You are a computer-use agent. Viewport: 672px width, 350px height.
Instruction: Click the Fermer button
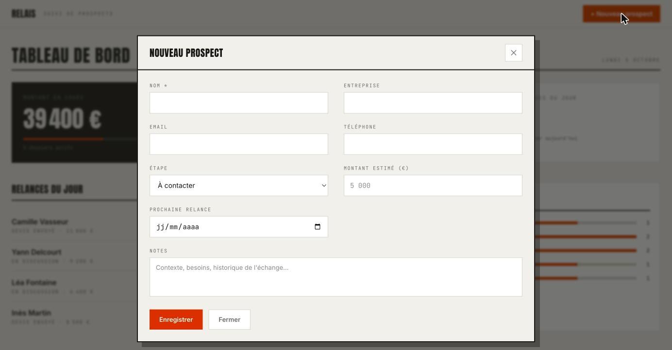[230, 320]
